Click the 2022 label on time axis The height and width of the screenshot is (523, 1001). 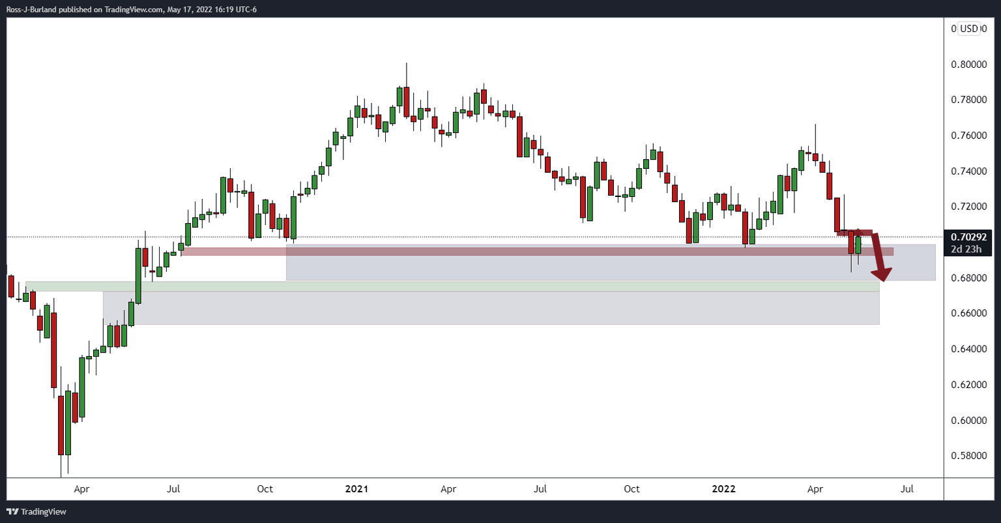[723, 488]
